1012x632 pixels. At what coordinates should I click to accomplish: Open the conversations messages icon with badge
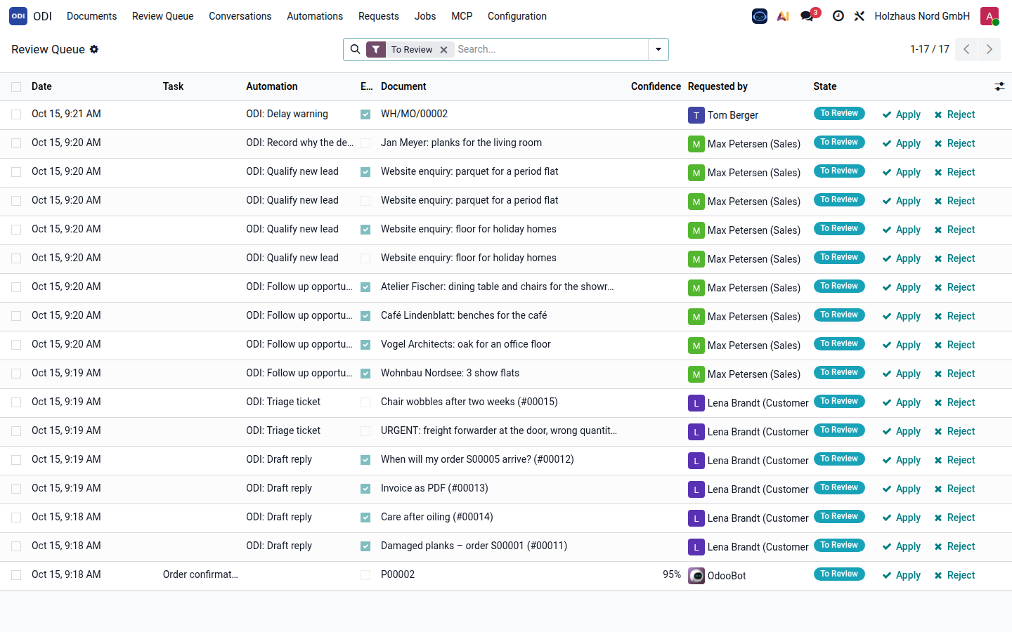click(807, 16)
